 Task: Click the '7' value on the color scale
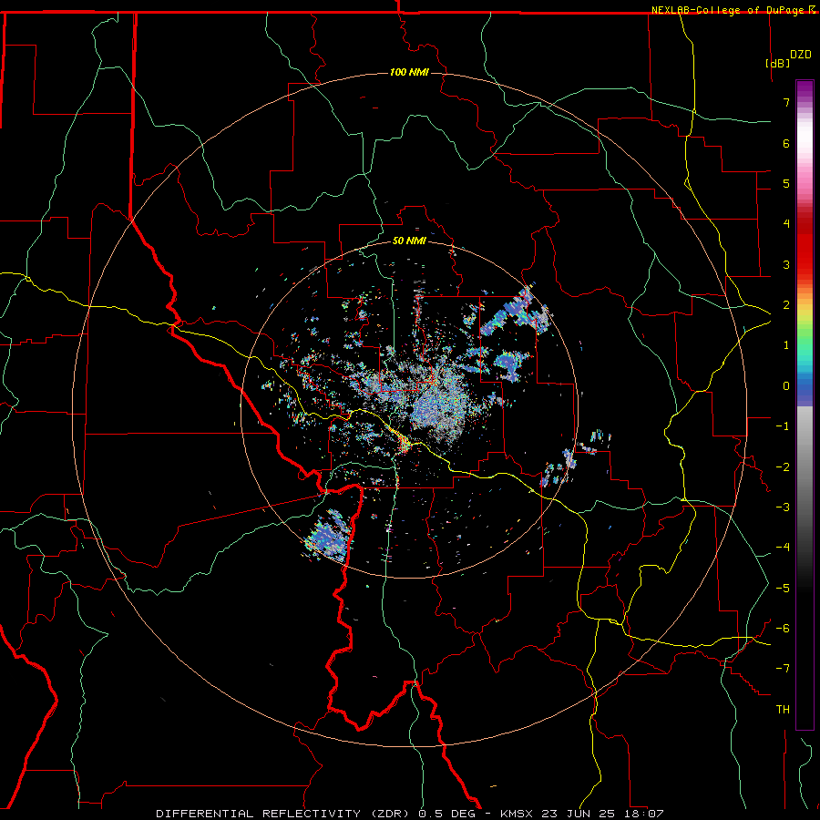coord(786,102)
